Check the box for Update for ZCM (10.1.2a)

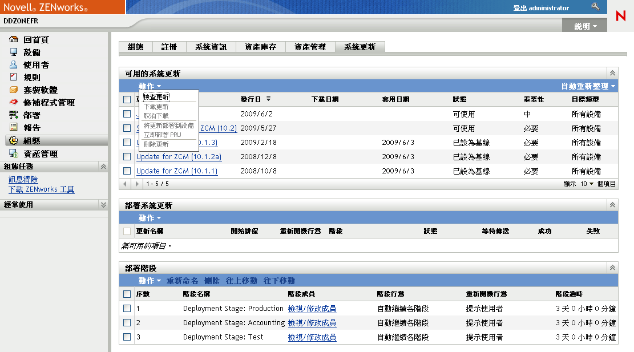[127, 156]
